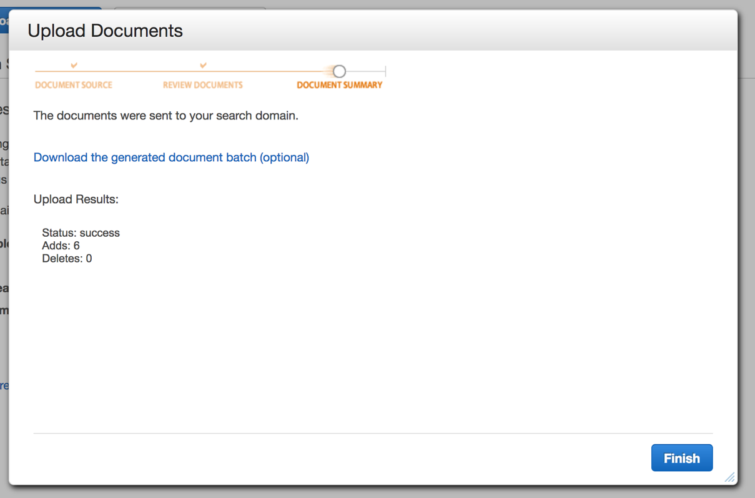
Task: Select the Adds: 6 result line
Action: pyautogui.click(x=61, y=246)
